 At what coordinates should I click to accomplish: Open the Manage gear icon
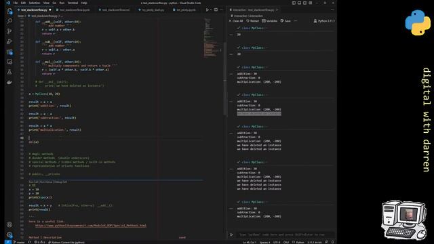click(x=9, y=235)
